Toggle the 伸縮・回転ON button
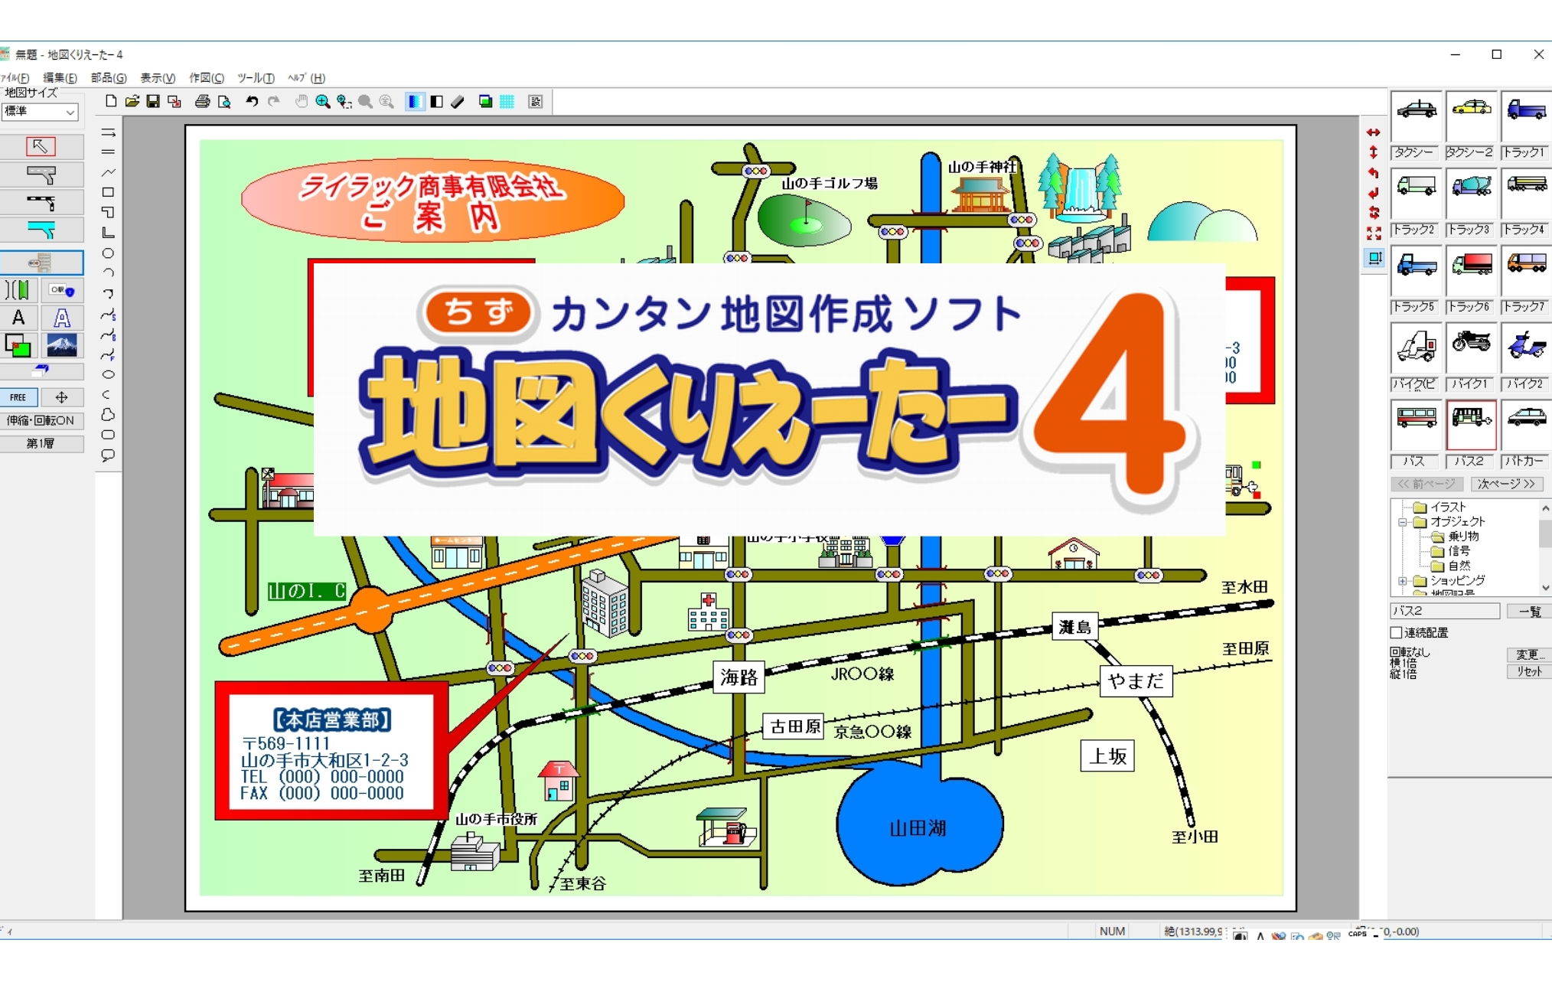 tap(41, 420)
